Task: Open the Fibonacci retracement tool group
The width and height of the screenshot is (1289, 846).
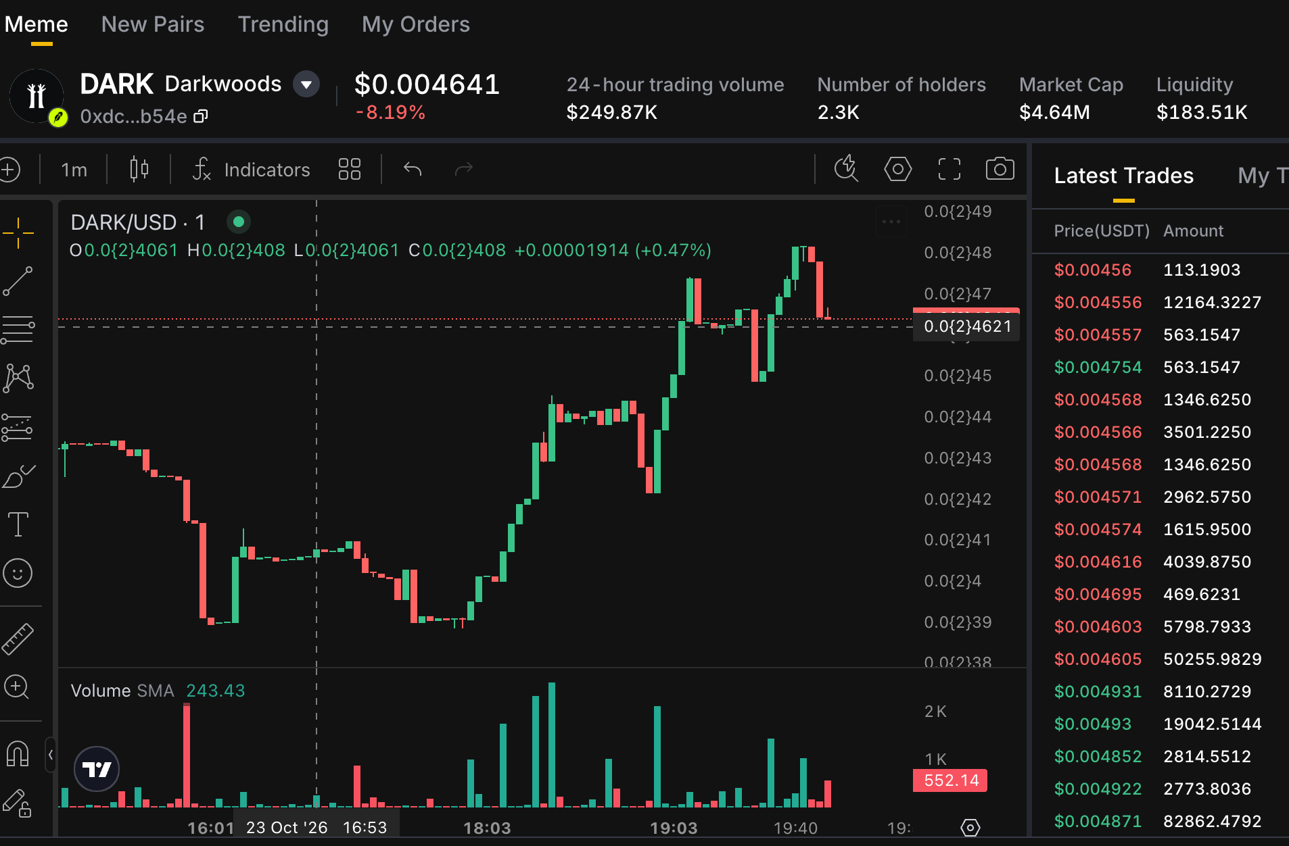Action: (18, 329)
